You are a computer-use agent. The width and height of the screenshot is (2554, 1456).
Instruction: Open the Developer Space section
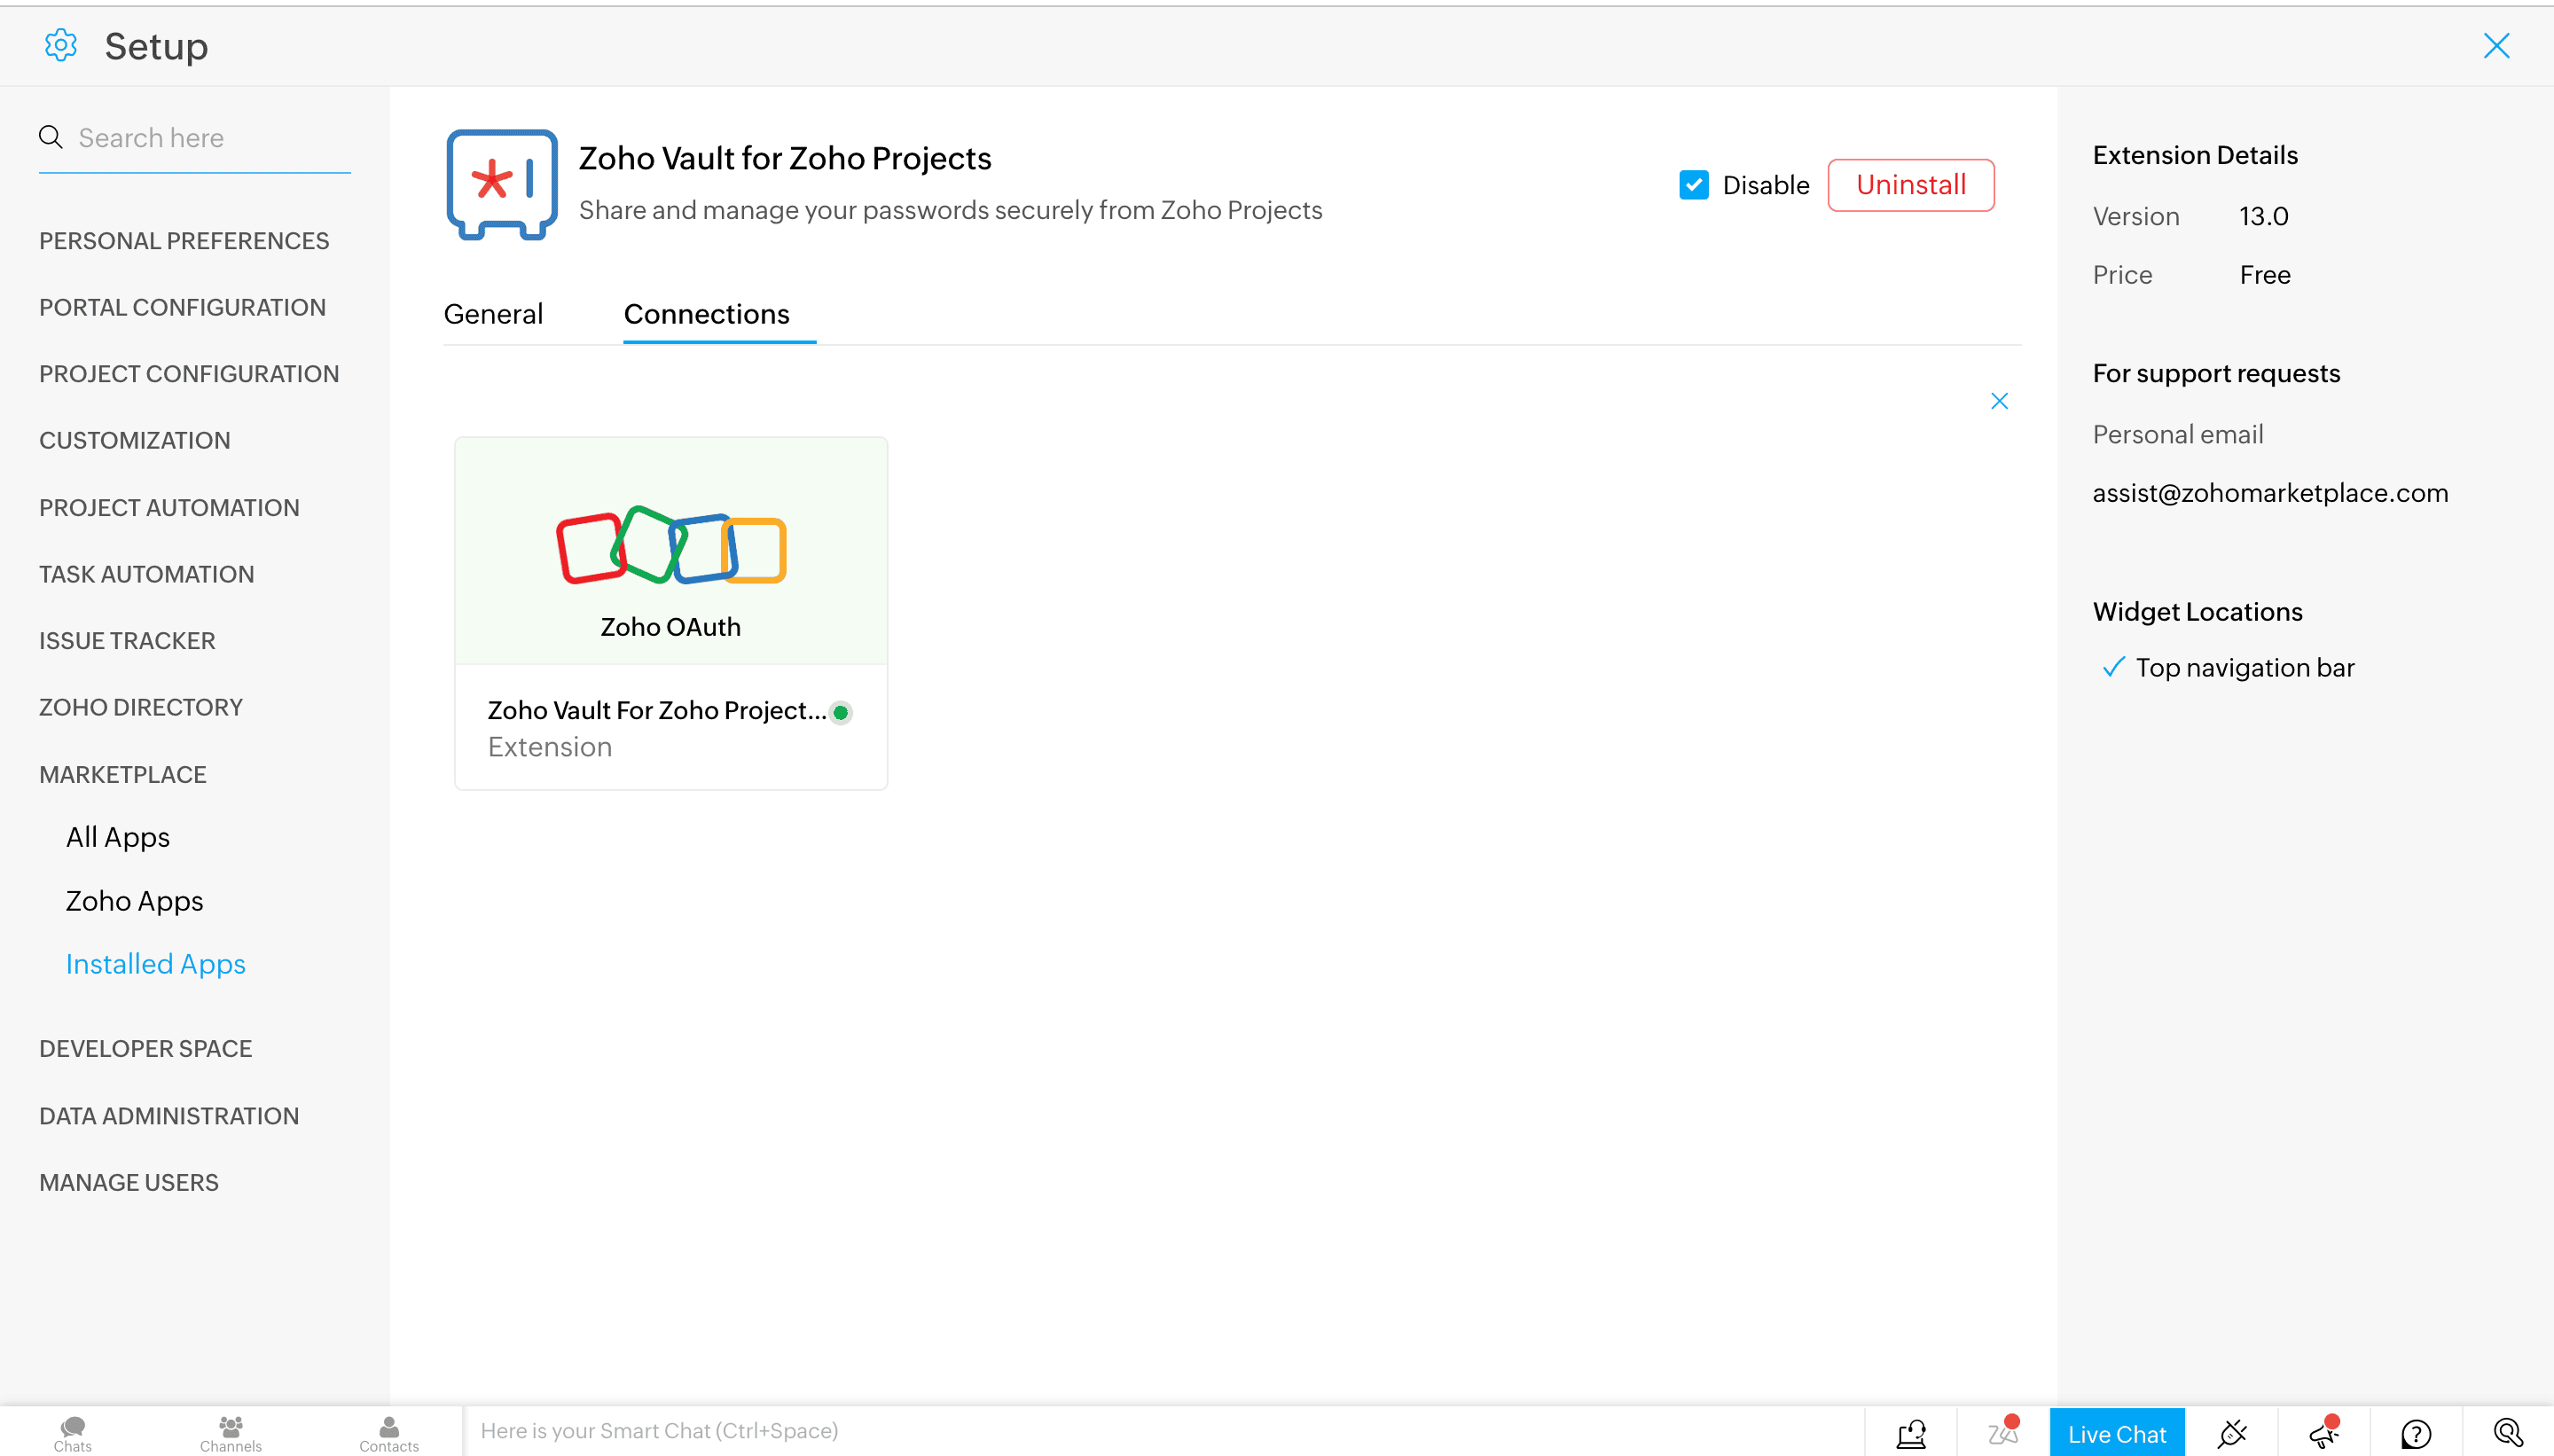tap(145, 1049)
